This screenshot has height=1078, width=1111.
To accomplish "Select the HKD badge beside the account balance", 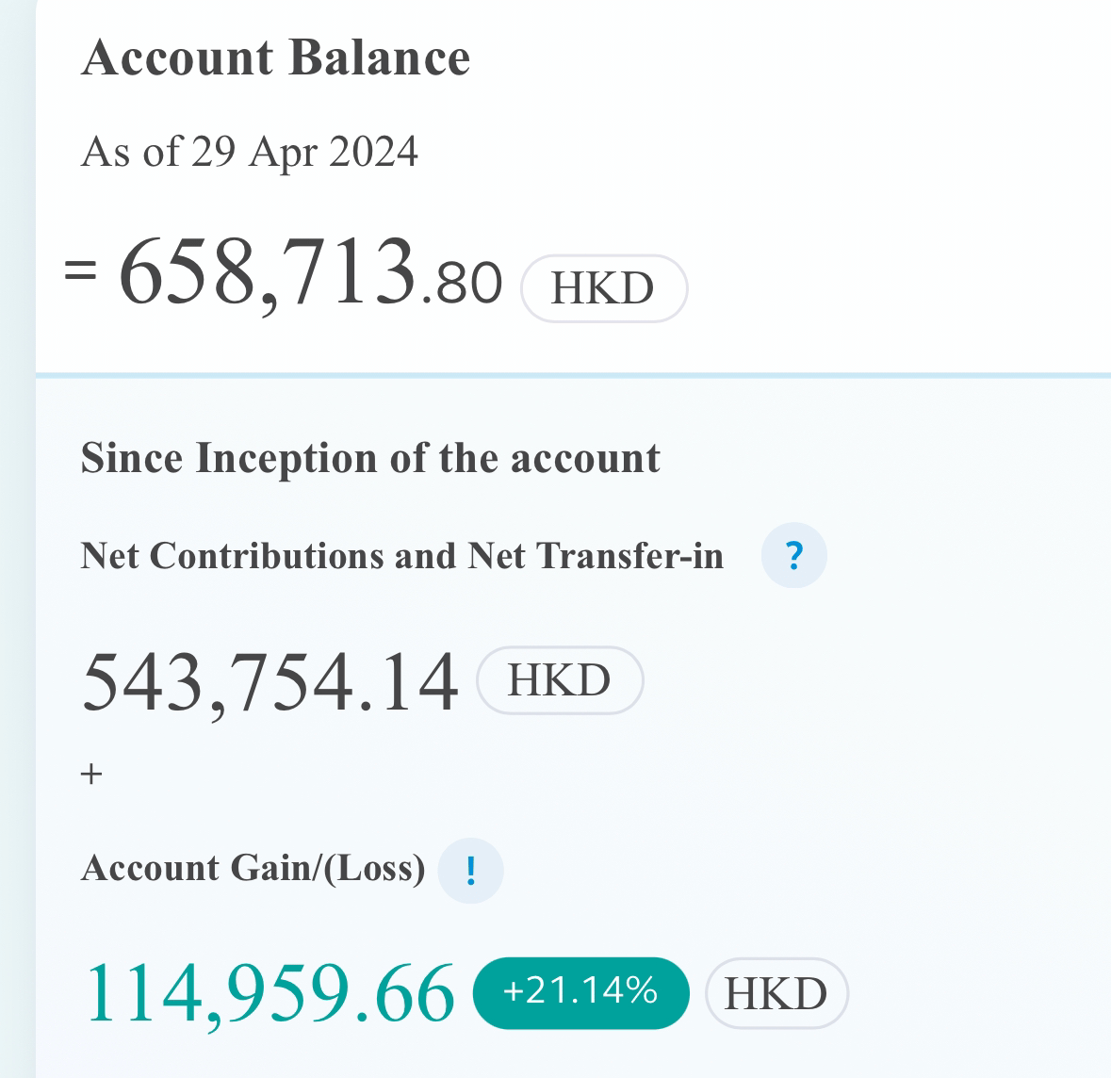I will click(604, 288).
